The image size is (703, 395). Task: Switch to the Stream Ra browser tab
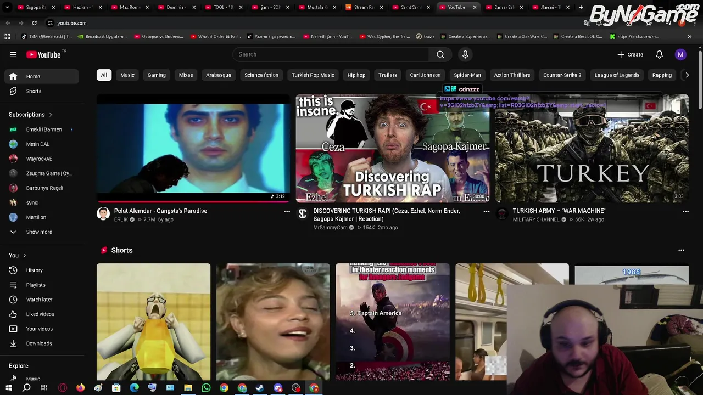(x=364, y=8)
